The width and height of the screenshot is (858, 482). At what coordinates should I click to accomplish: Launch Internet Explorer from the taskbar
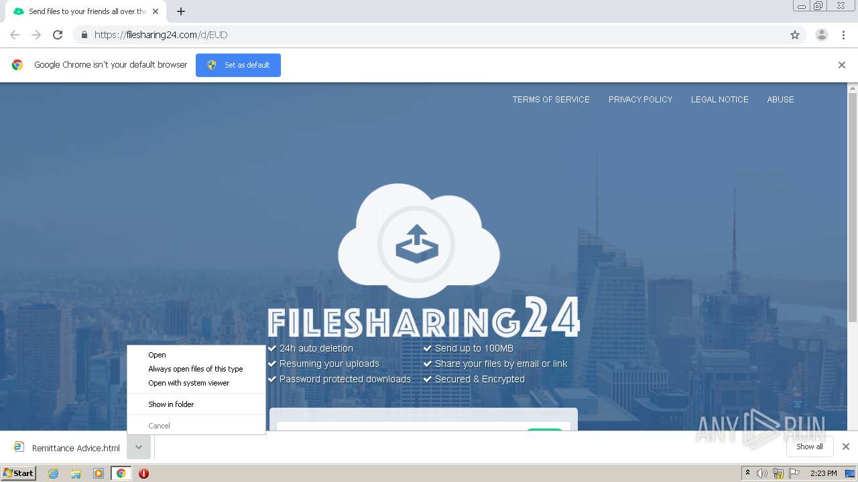[x=53, y=473]
